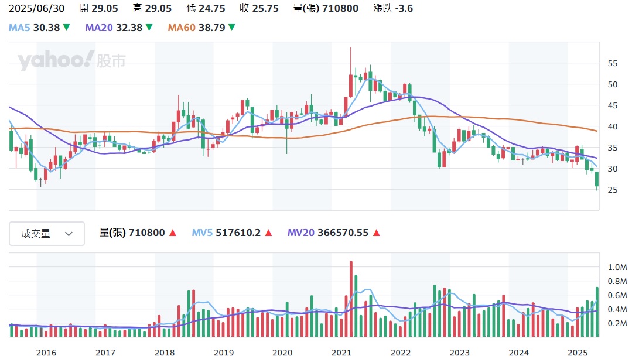Select the MA60 38.79 legend label
Image resolution: width=632 pixels, height=359 pixels.
point(196,28)
